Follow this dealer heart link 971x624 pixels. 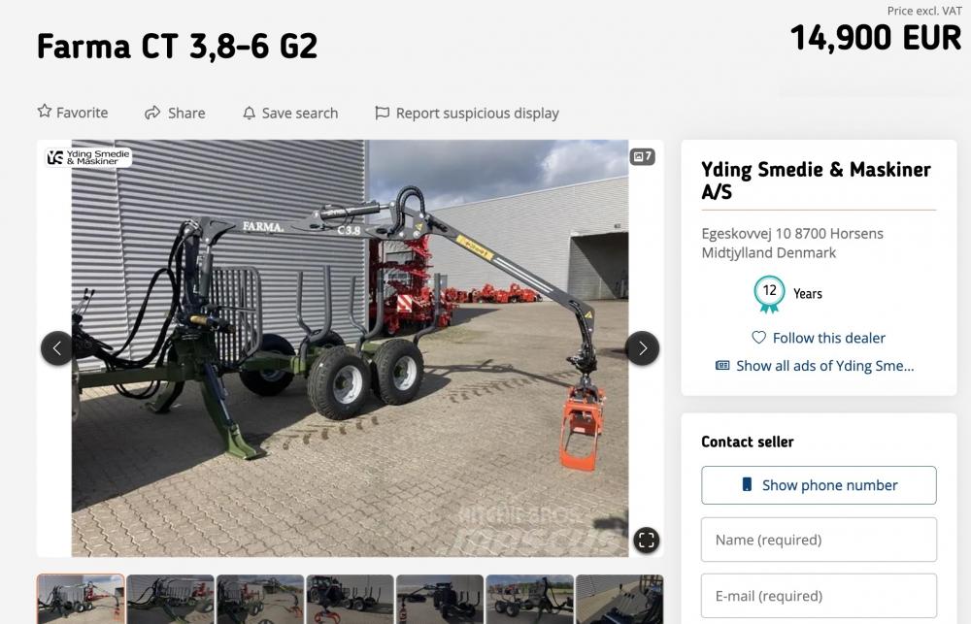pyautogui.click(x=819, y=338)
